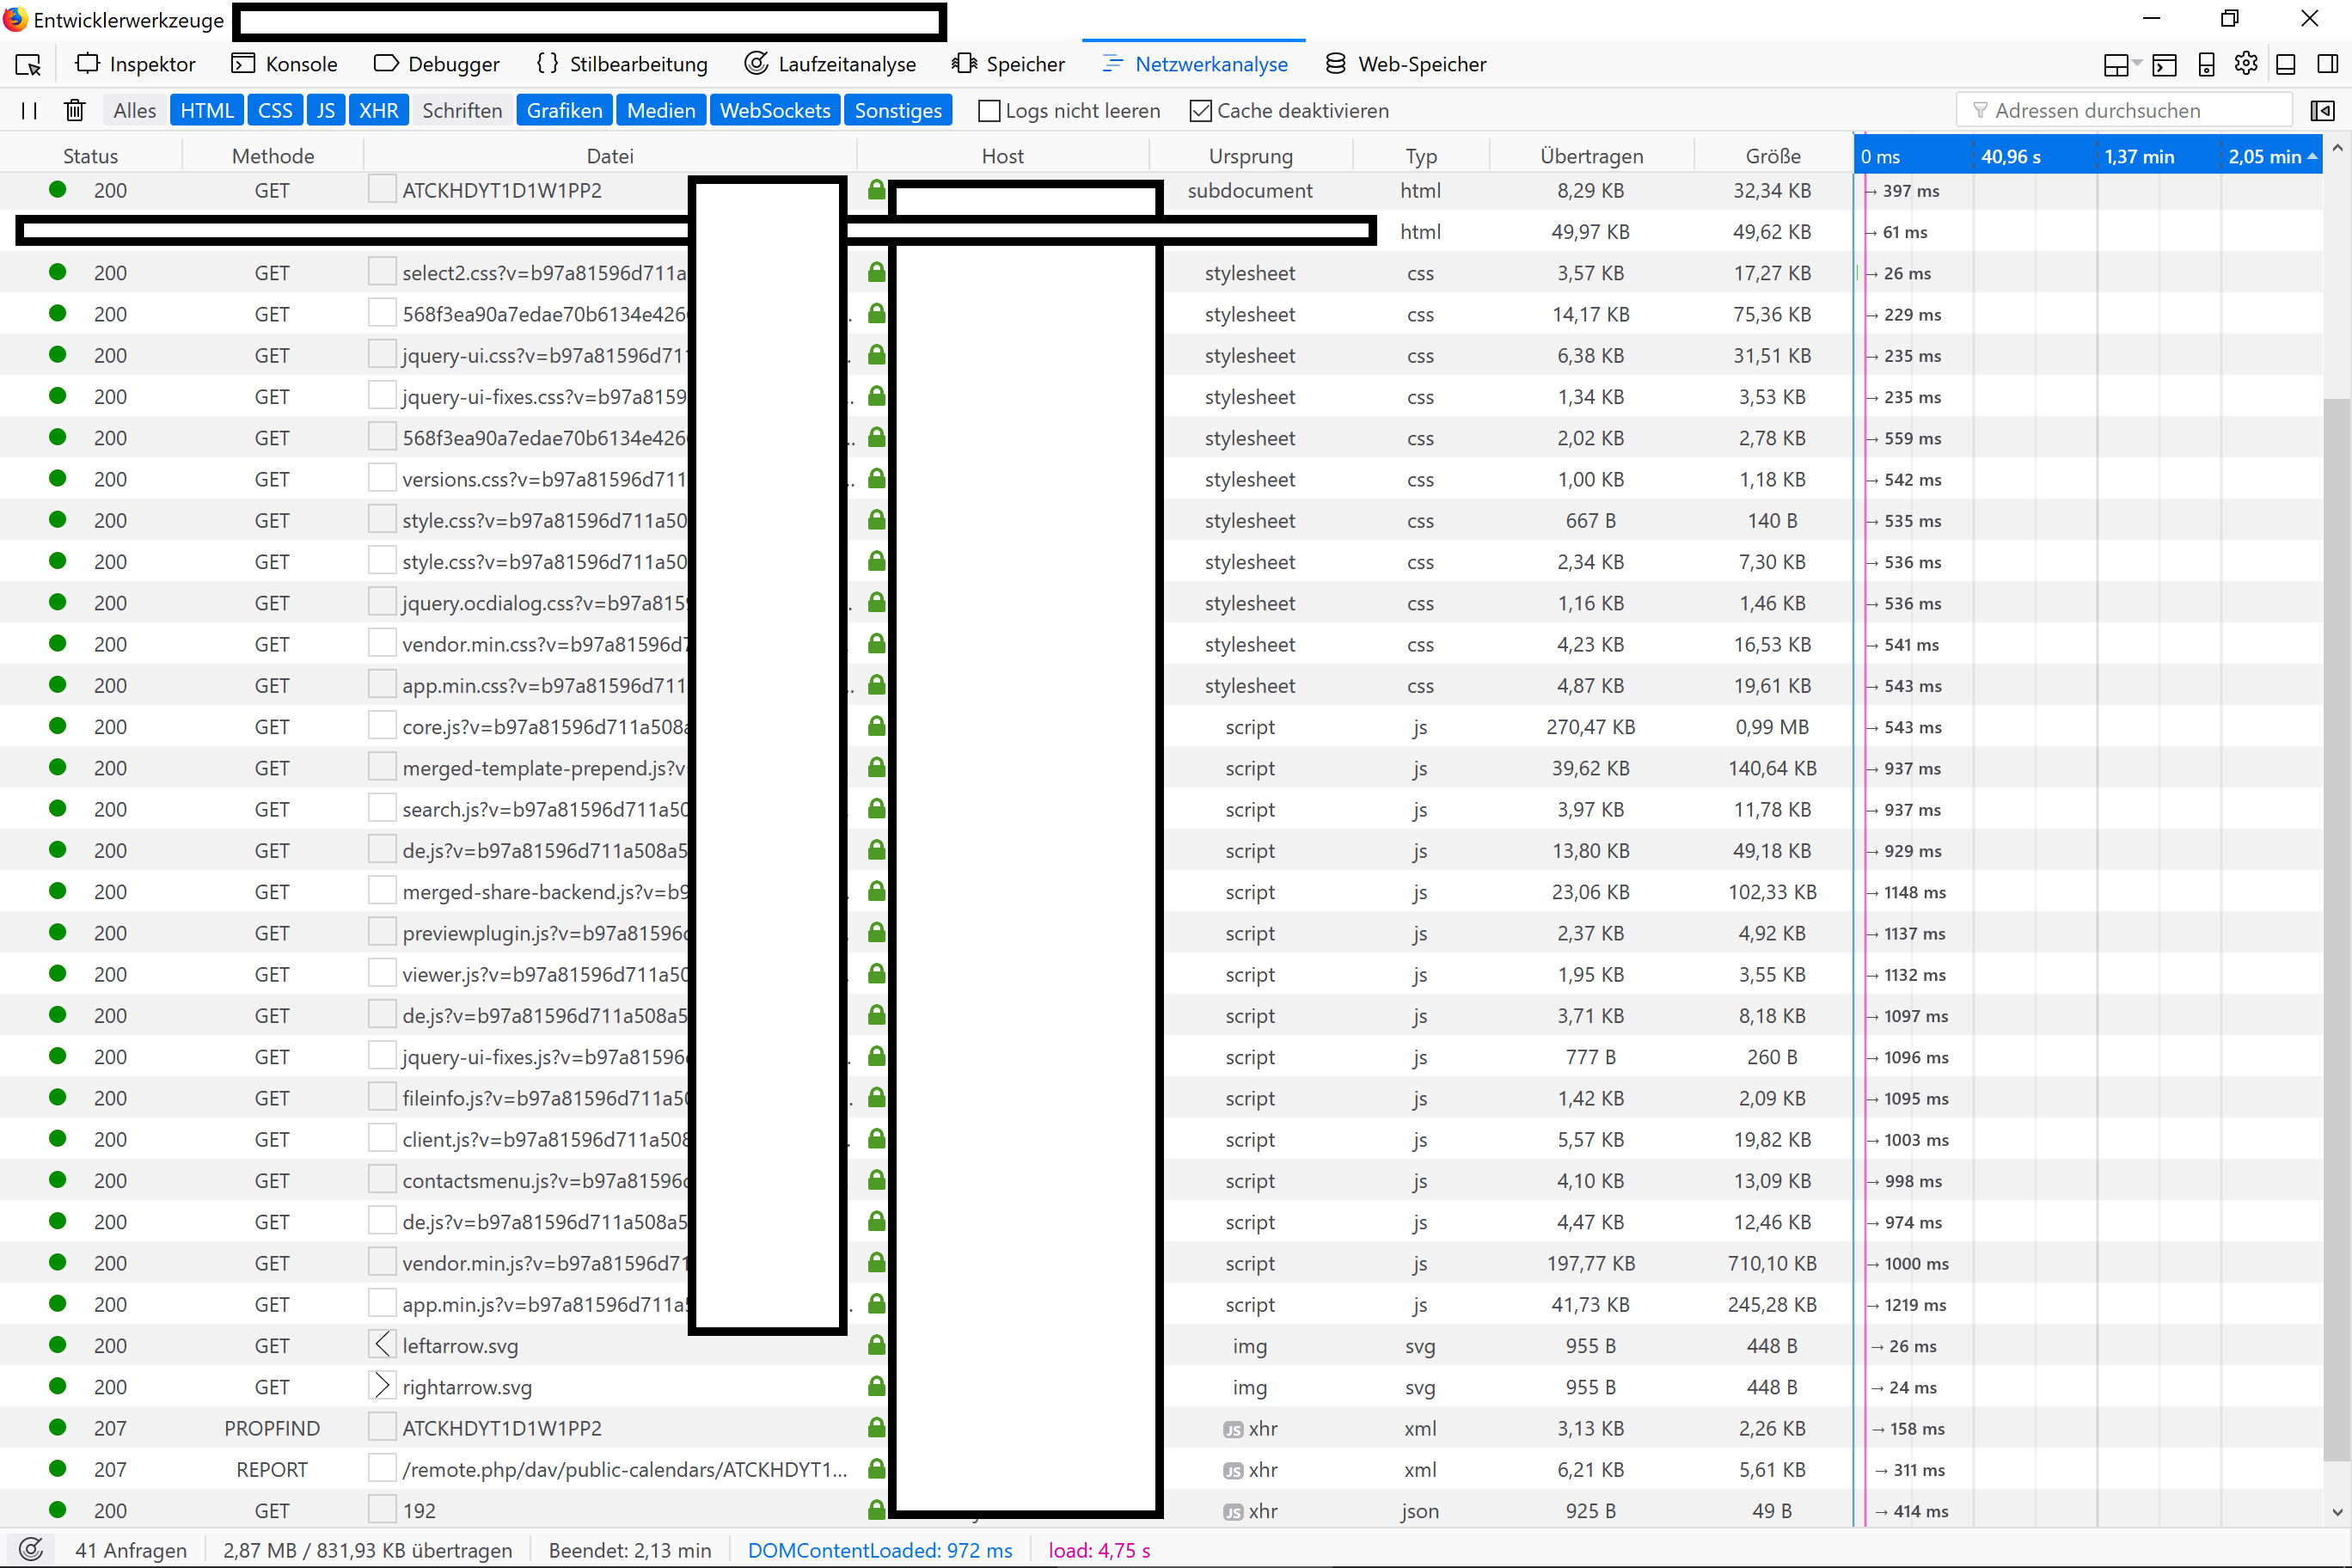This screenshot has height=1568, width=2352.
Task: Clear network log with trash icon
Action: 75,111
